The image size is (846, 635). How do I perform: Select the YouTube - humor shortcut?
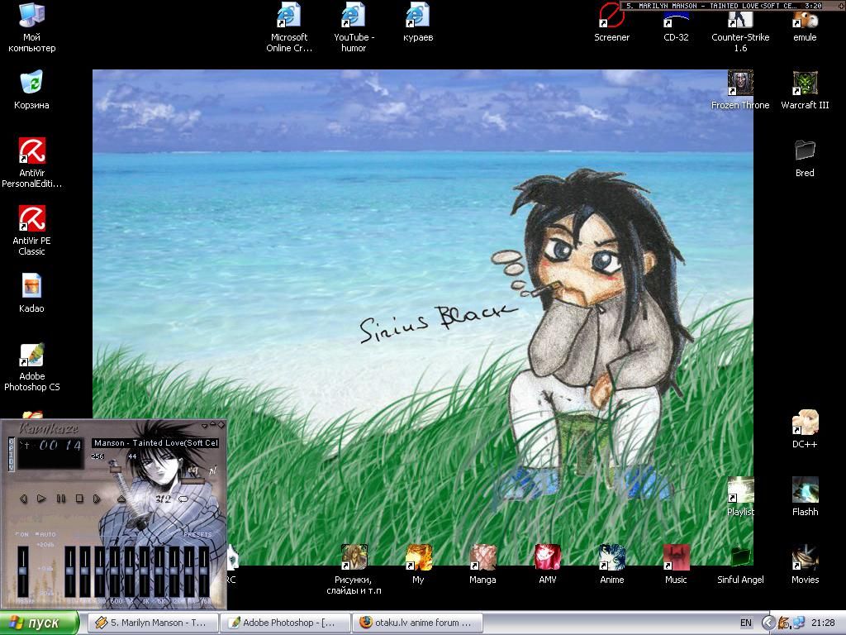[x=354, y=27]
